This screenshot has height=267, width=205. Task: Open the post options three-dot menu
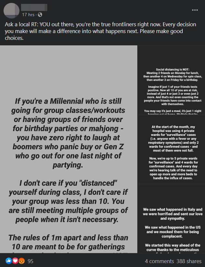pyautogui.click(x=195, y=10)
